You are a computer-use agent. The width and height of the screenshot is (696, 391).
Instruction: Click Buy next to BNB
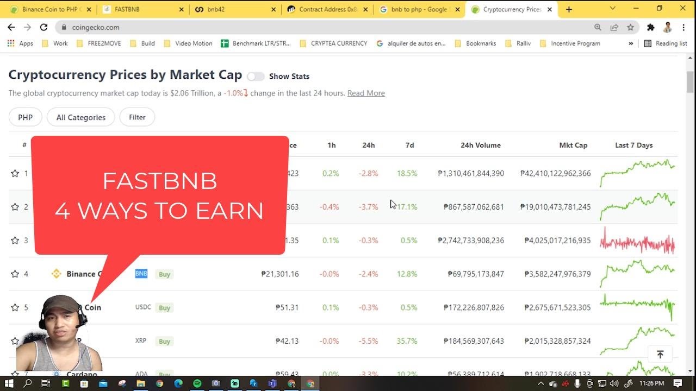coord(165,274)
